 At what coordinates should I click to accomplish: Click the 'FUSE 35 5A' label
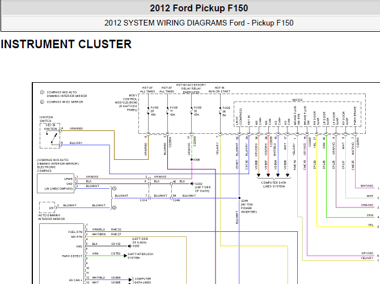pyautogui.click(x=226, y=111)
